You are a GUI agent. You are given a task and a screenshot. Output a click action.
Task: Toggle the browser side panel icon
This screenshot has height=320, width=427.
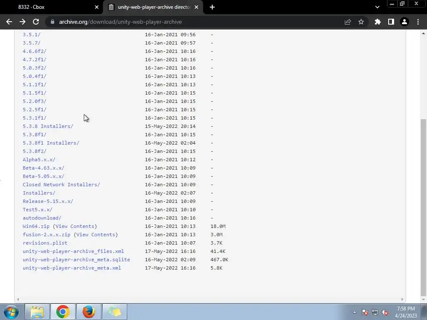391,22
